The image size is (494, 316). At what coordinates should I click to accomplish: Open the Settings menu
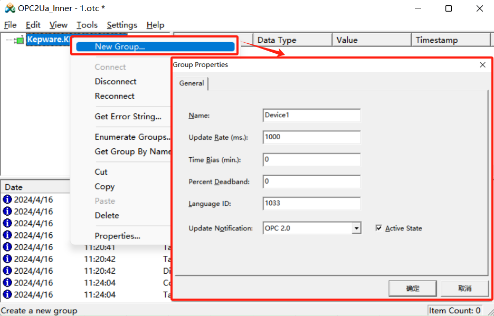click(x=122, y=25)
